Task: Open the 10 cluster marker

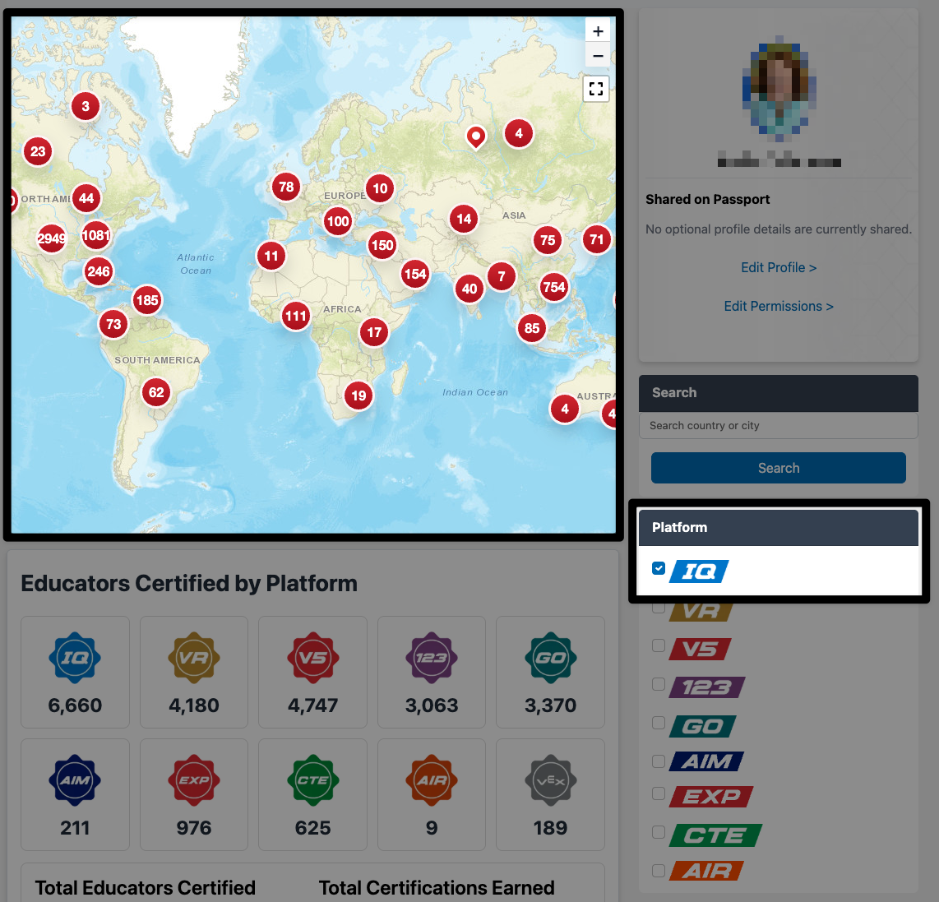Action: click(380, 188)
